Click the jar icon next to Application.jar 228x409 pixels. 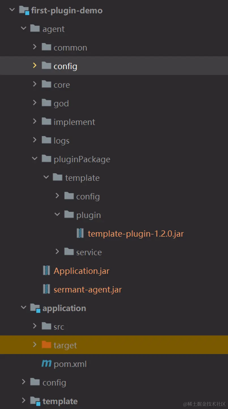pos(46,270)
